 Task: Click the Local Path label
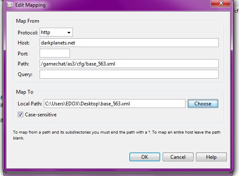(30, 104)
